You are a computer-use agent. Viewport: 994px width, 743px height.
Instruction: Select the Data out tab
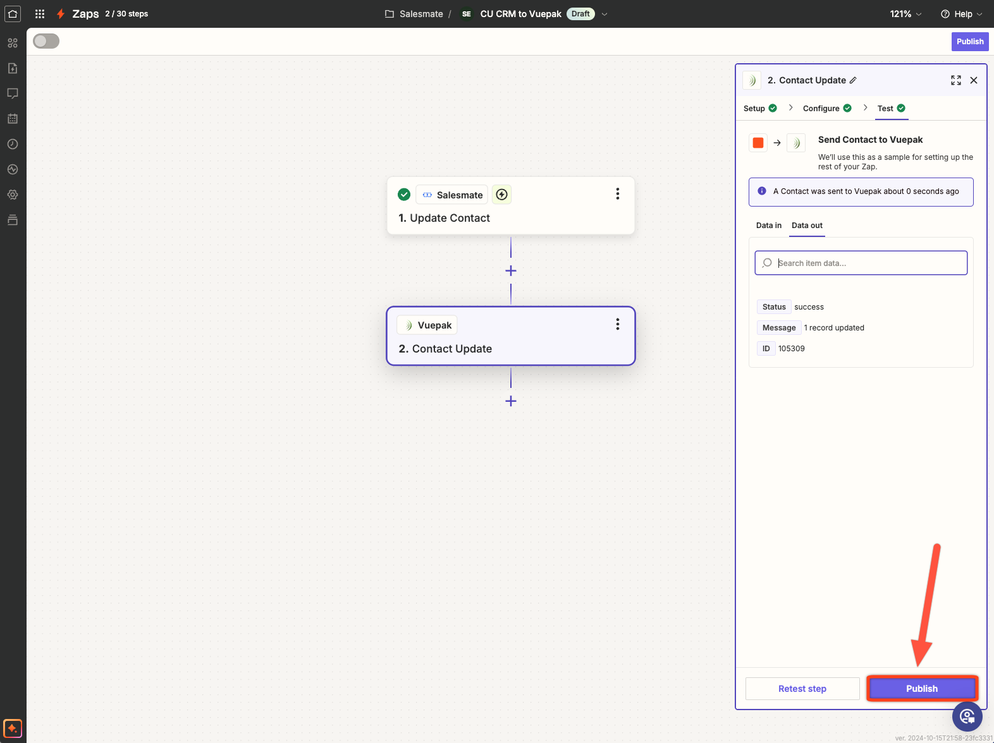click(807, 226)
